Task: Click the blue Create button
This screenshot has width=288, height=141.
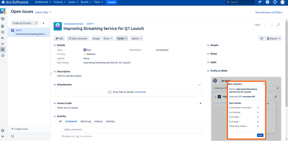Action: (111, 2)
